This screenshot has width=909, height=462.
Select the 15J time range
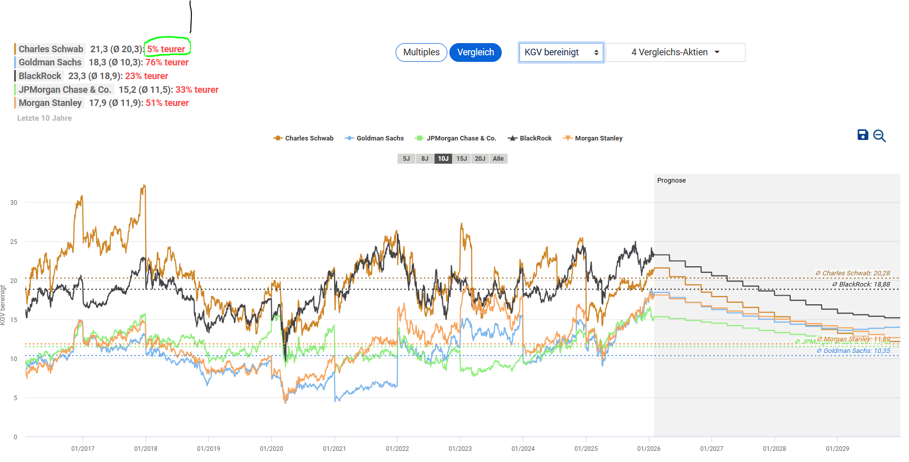point(462,159)
